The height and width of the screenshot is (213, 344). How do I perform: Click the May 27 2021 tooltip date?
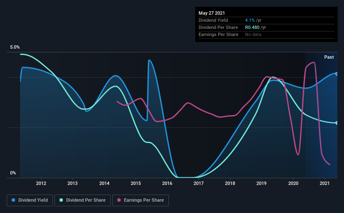(x=212, y=13)
